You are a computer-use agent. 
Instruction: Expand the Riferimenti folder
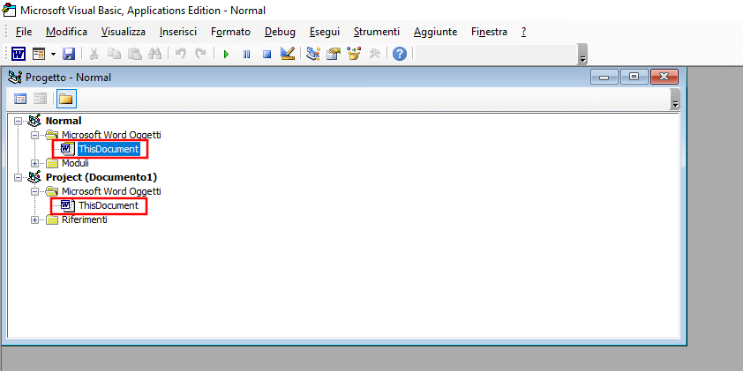tap(34, 220)
